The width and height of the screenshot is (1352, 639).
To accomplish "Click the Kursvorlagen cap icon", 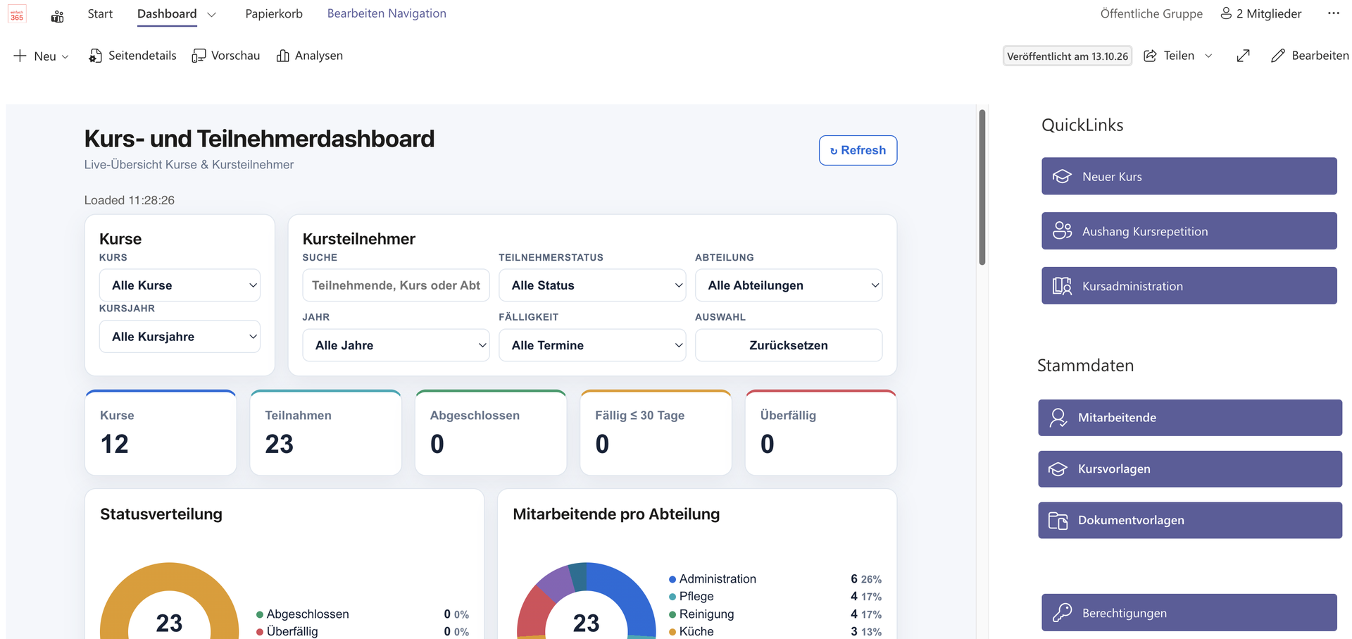I will click(x=1058, y=469).
